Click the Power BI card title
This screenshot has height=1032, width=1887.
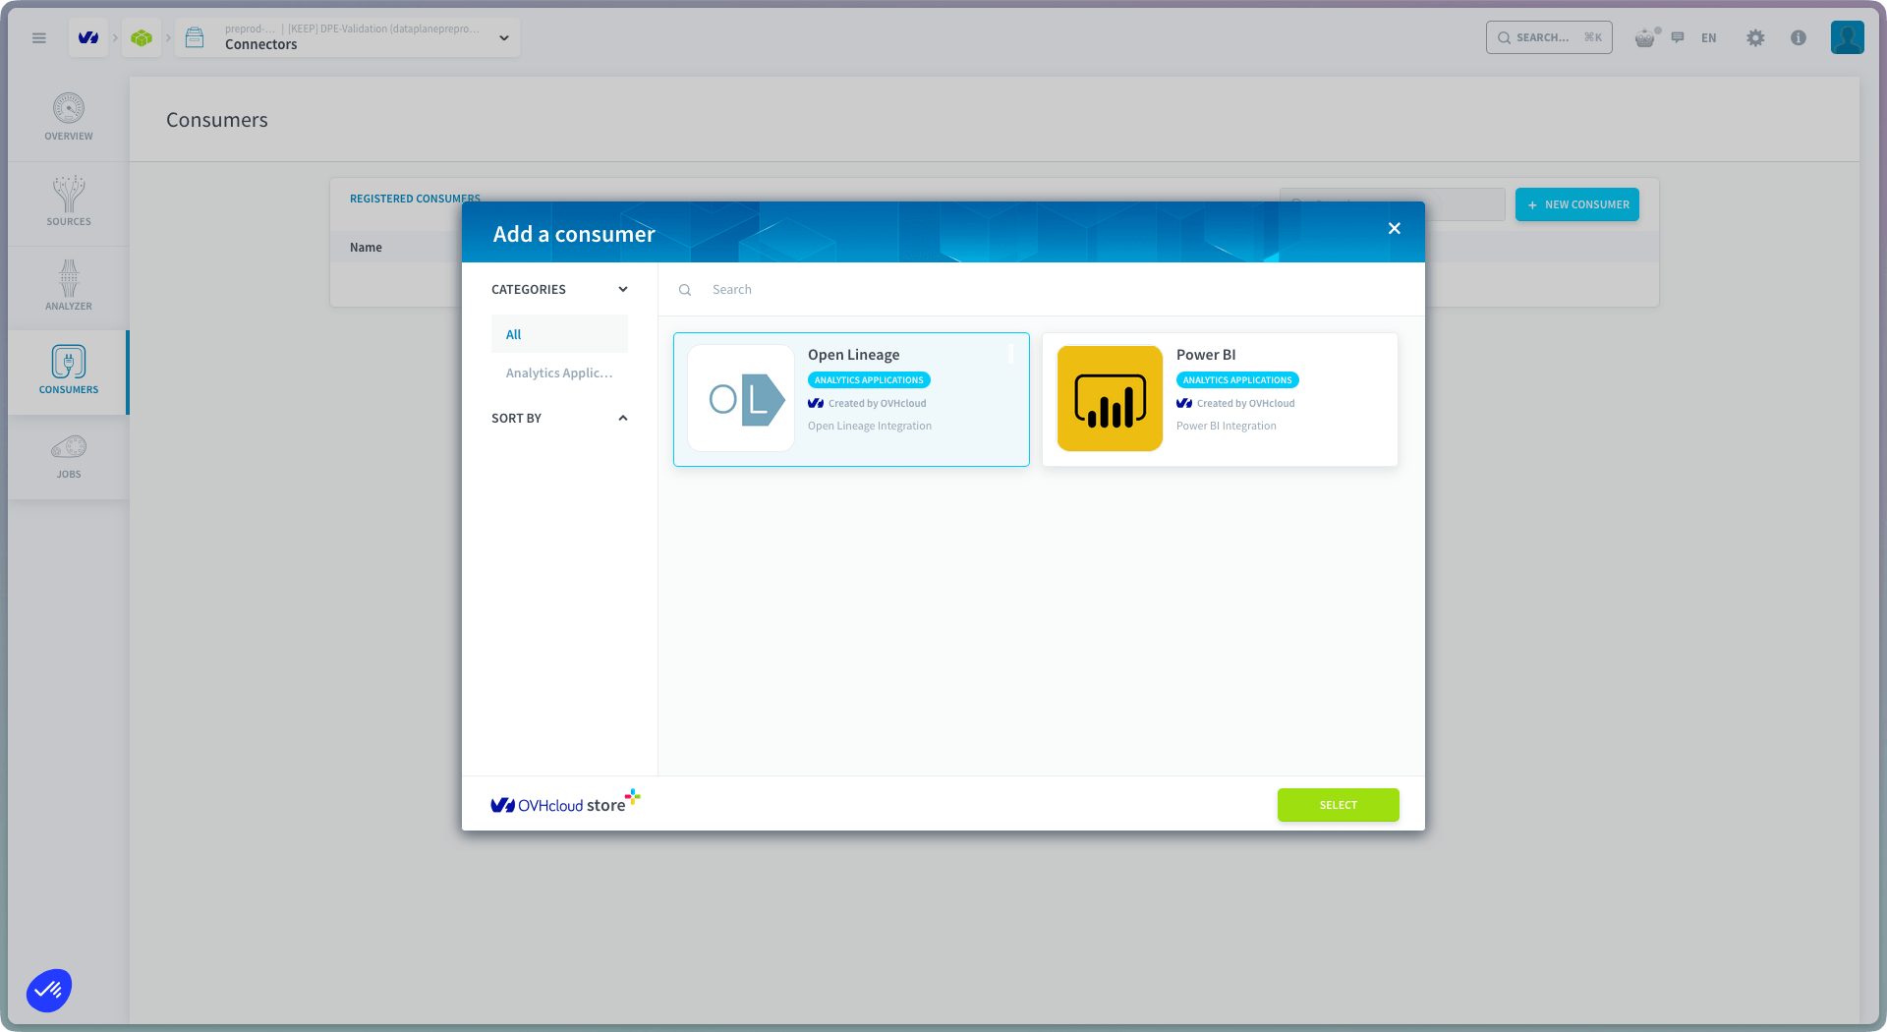click(x=1206, y=355)
